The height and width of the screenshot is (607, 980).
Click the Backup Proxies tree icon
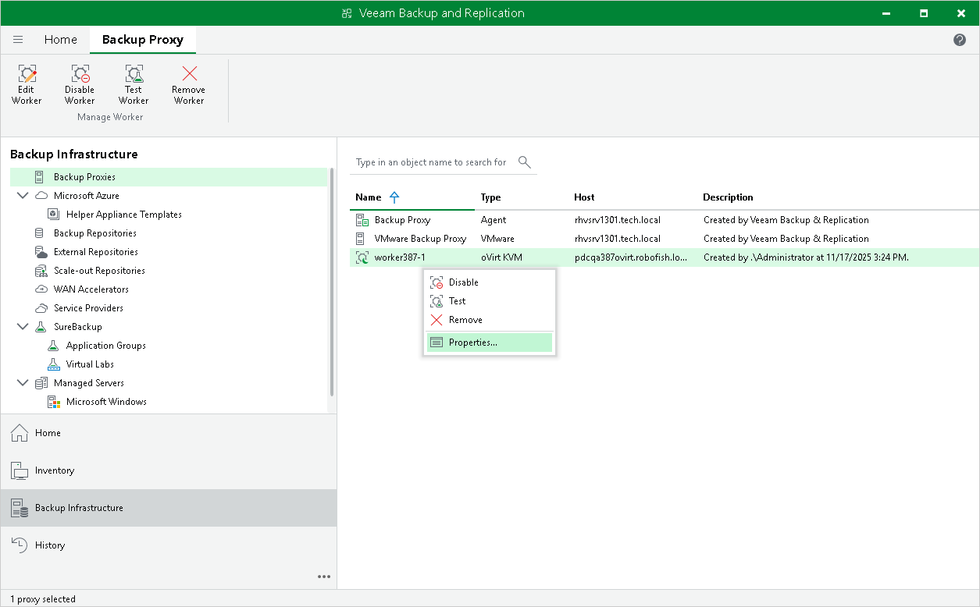(41, 177)
